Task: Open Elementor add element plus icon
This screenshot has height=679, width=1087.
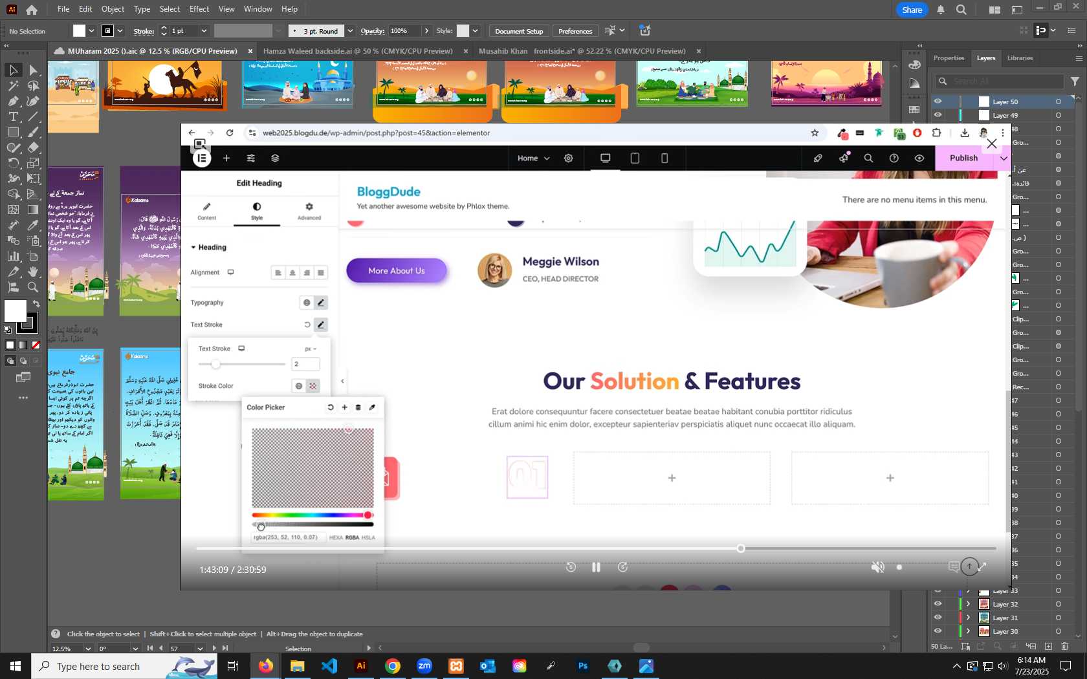Action: tap(226, 158)
